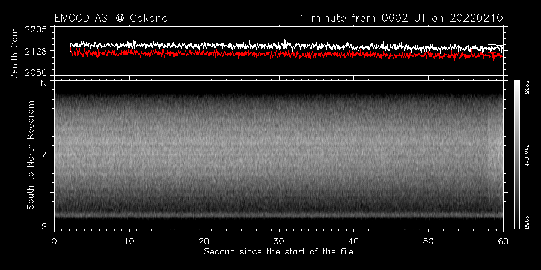Click the 10 tick label on time axis
This screenshot has height=270, width=541.
point(129,241)
